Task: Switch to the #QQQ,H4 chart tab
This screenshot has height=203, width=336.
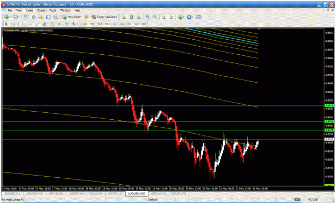Action: [x=96, y=193]
